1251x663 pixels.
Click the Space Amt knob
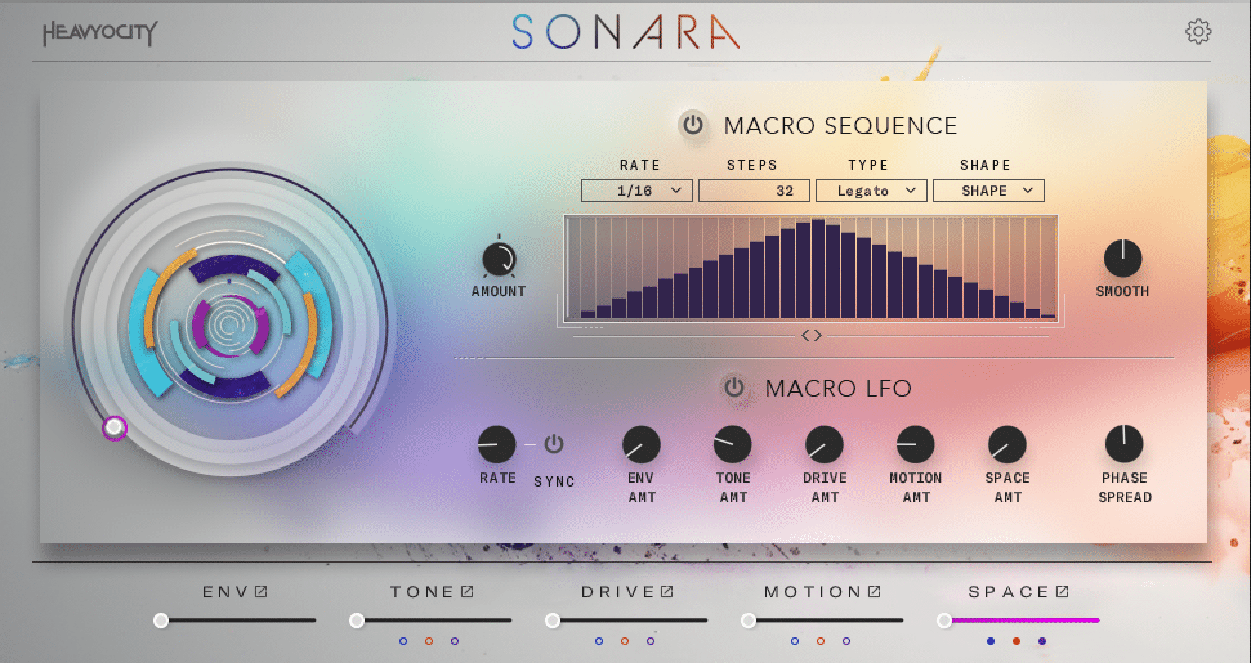click(x=1007, y=444)
